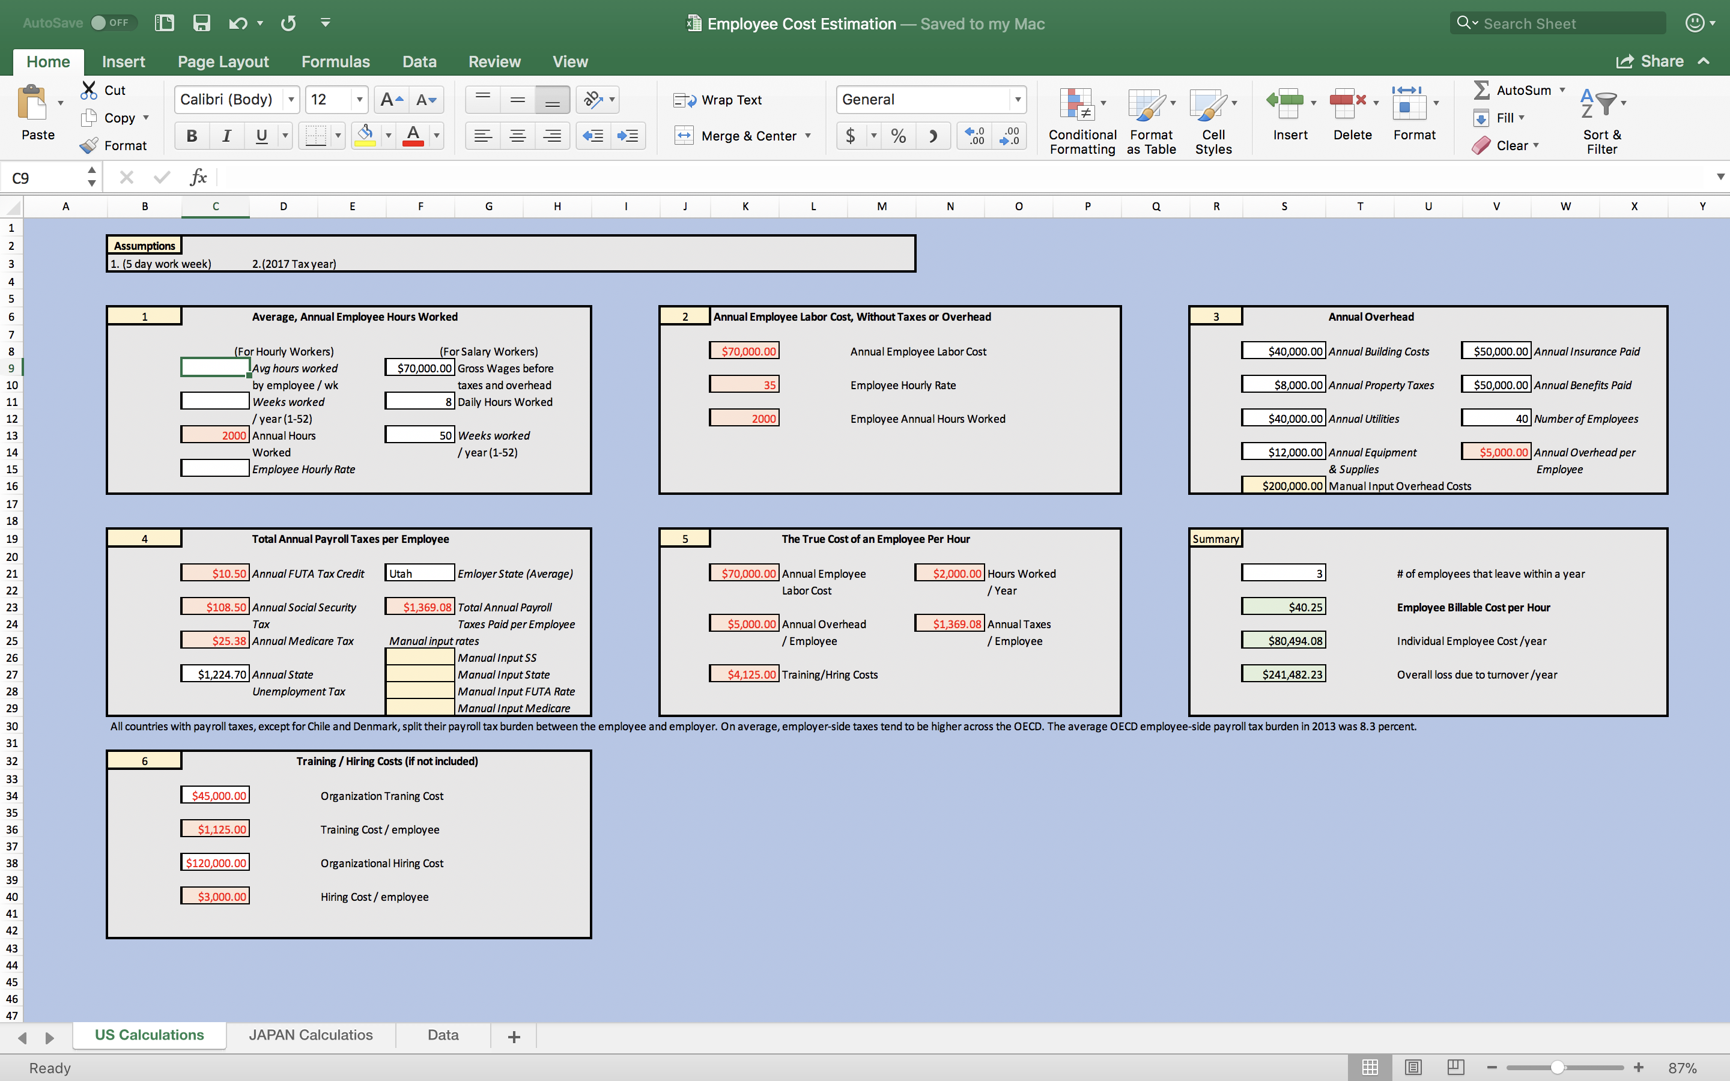Apply Percent Style to cell

[x=898, y=136]
